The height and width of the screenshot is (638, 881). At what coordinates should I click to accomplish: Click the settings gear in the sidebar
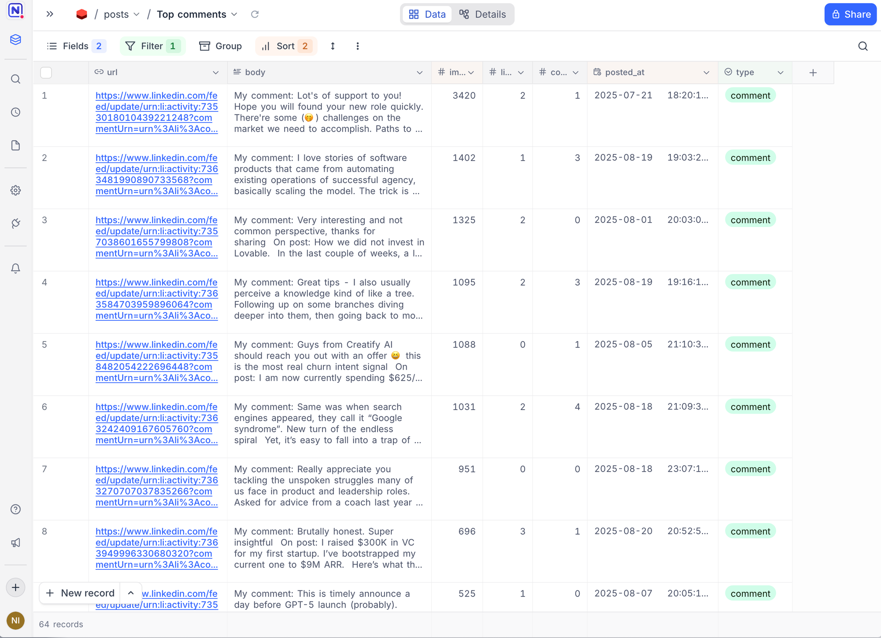tap(15, 190)
